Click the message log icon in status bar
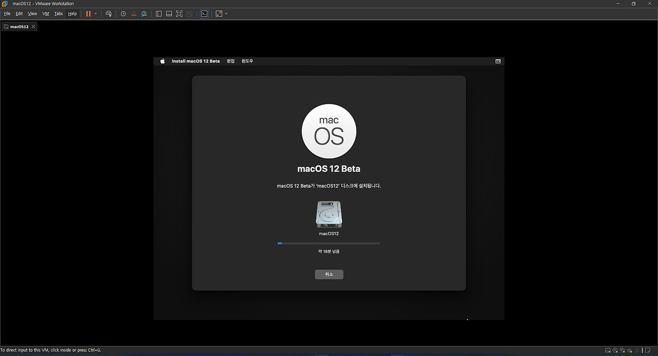 coord(648,350)
